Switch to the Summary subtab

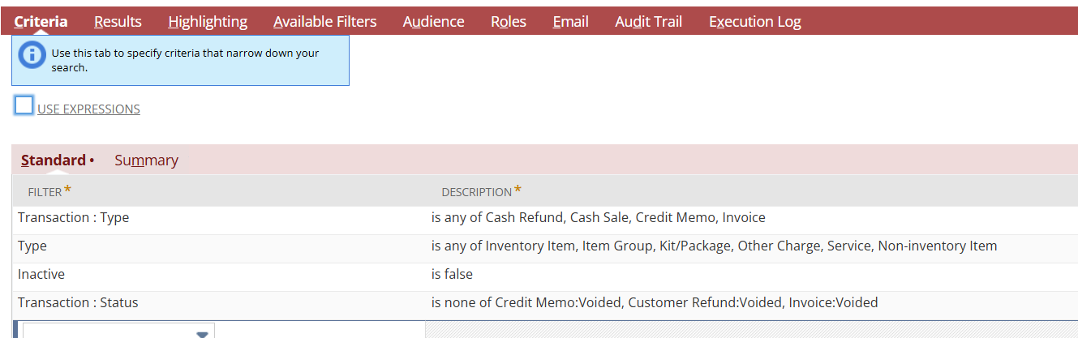click(x=146, y=160)
